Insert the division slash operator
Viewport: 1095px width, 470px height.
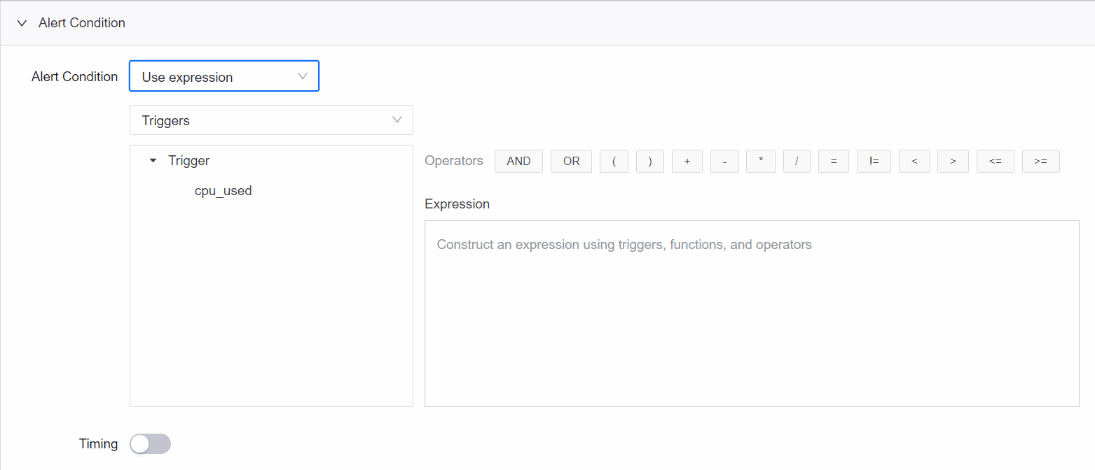[797, 161]
